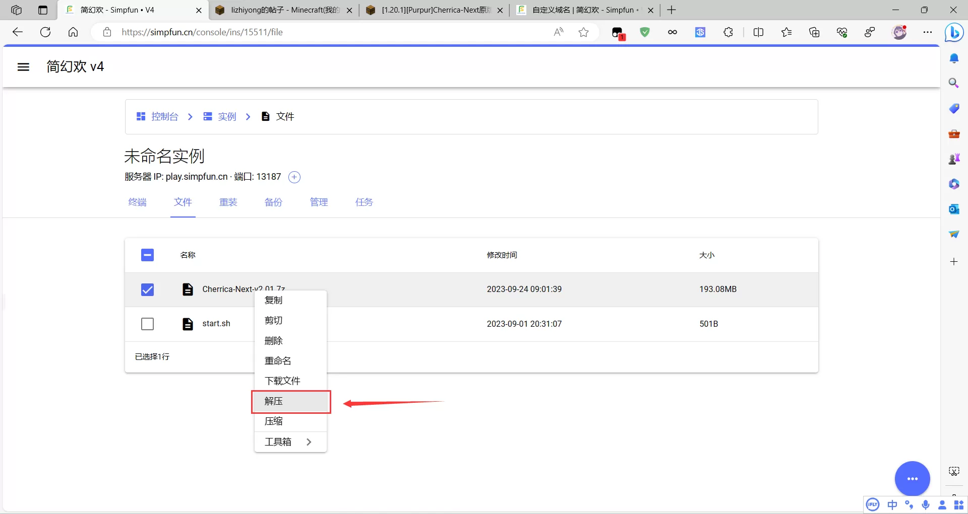The image size is (968, 514).
Task: Go to 控制台 breadcrumb link
Action: pyautogui.click(x=164, y=117)
